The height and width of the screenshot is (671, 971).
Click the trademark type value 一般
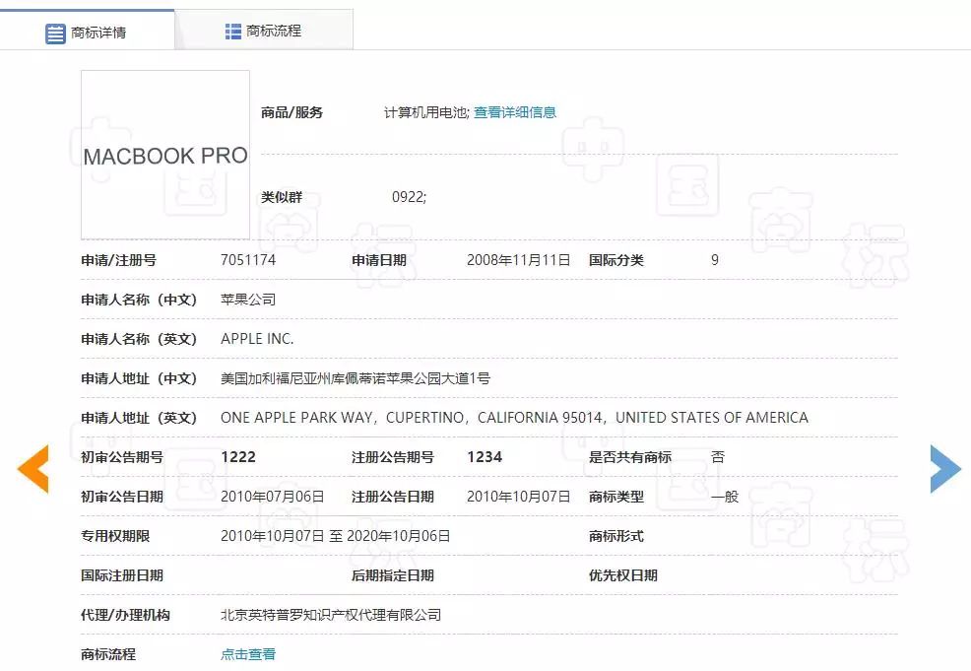pos(725,497)
